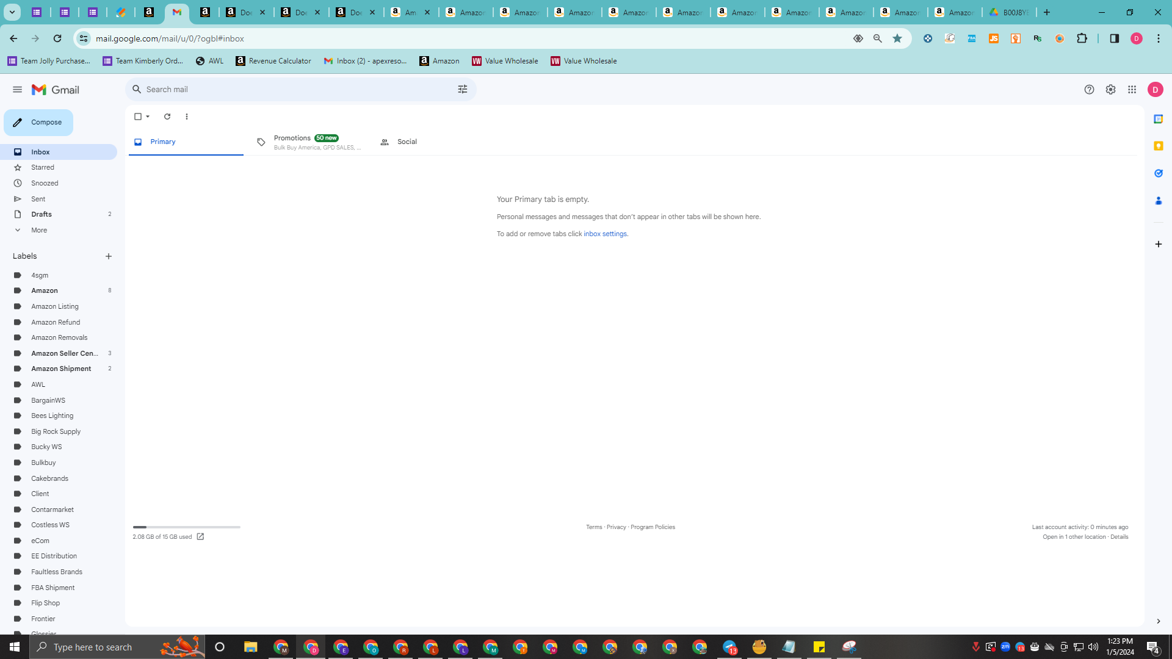Open Chrome three-dot menu

pos(1158,38)
